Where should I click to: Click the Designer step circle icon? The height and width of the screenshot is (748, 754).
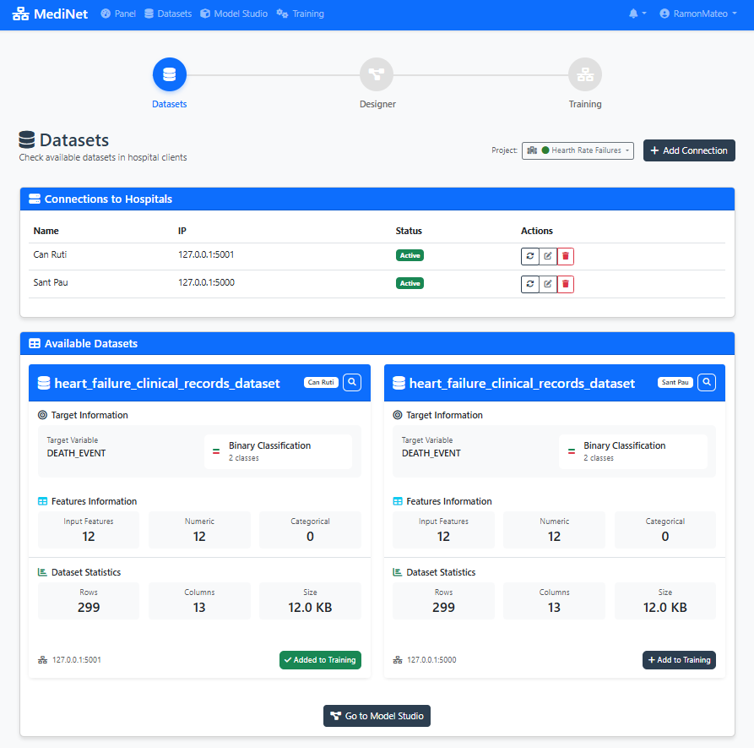377,74
